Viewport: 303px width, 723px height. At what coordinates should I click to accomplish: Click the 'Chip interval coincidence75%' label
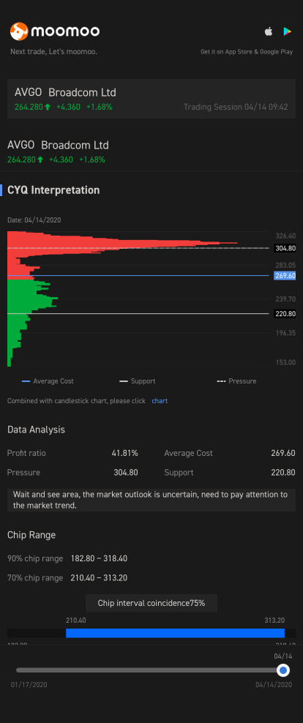151,603
